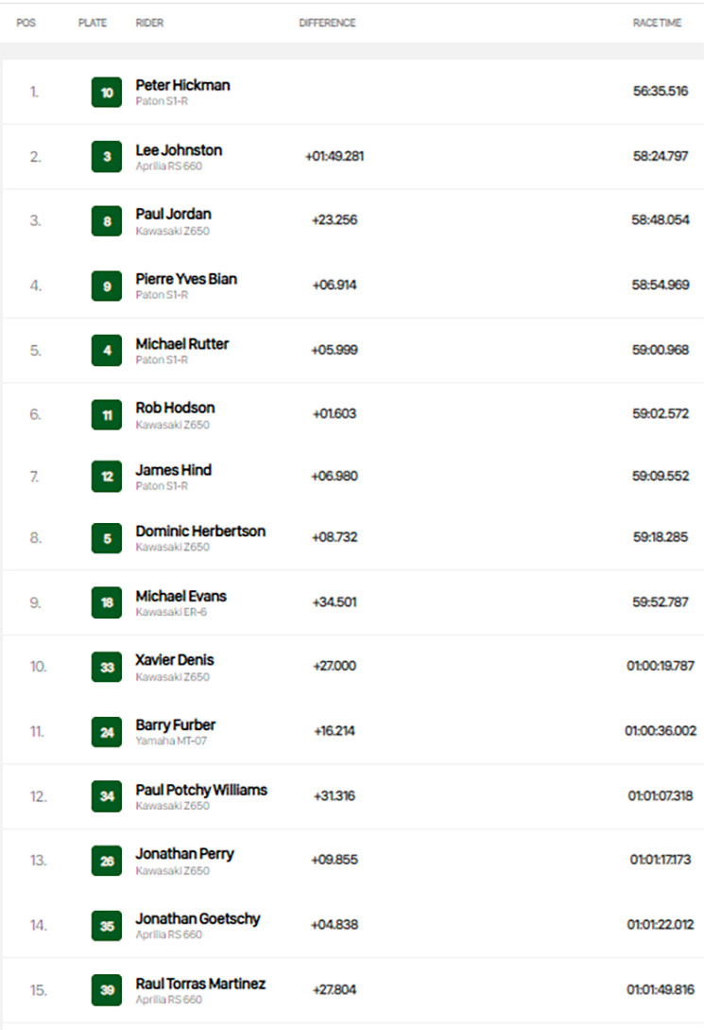Click Lee Johnston's plate badge 3
The width and height of the screenshot is (704, 1030).
106,156
